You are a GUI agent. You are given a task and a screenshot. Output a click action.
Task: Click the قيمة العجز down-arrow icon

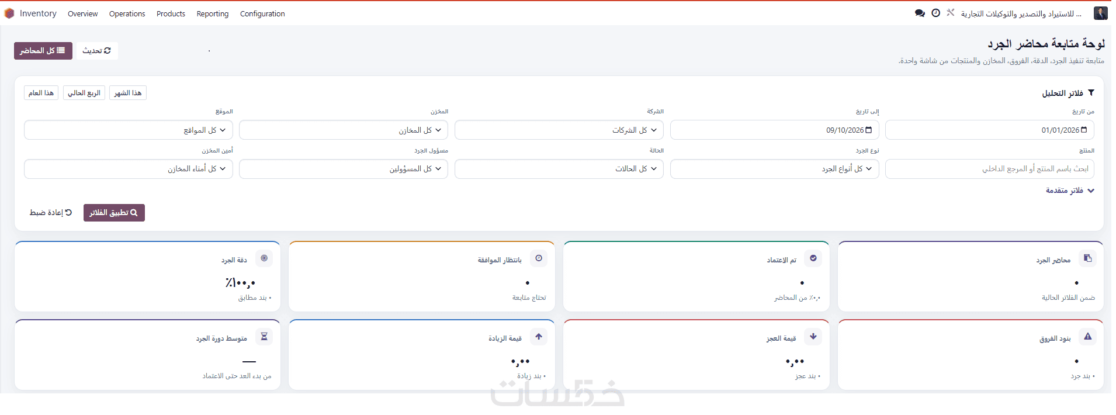coord(813,336)
